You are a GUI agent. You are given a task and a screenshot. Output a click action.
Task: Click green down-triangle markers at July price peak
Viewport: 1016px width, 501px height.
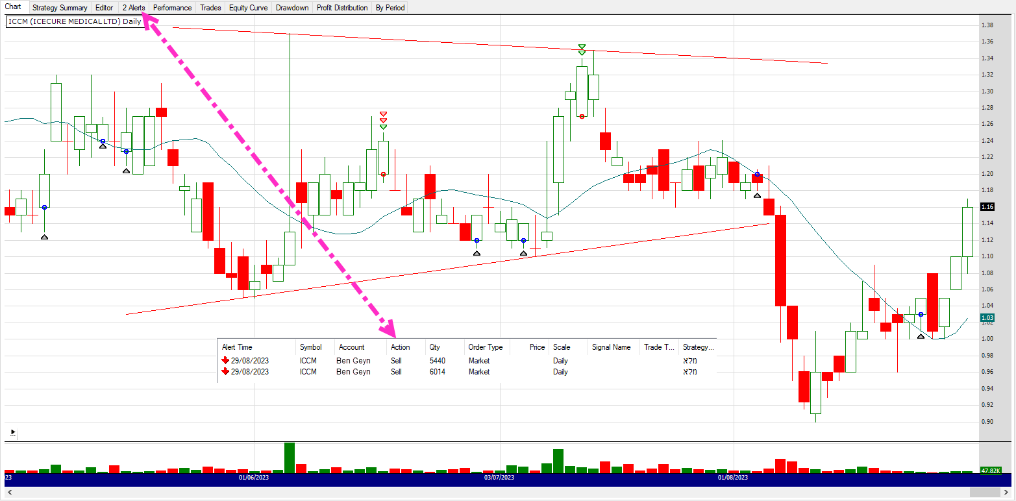coord(582,50)
